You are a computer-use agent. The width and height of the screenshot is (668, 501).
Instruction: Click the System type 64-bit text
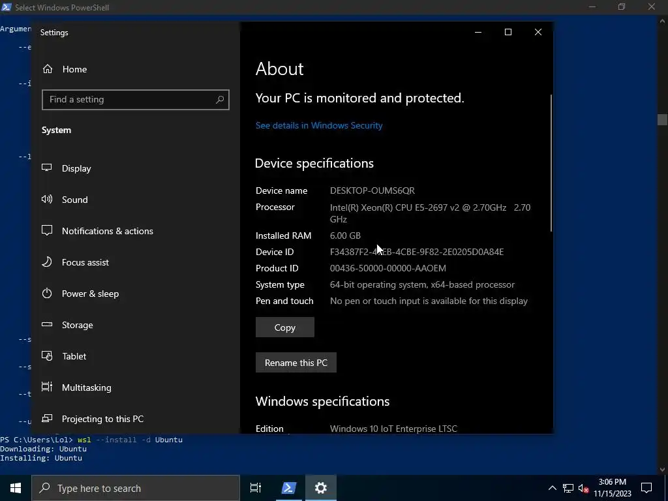(x=422, y=284)
